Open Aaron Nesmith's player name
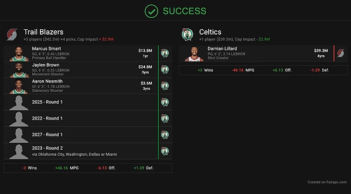The height and width of the screenshot is (194, 351). 48,82
